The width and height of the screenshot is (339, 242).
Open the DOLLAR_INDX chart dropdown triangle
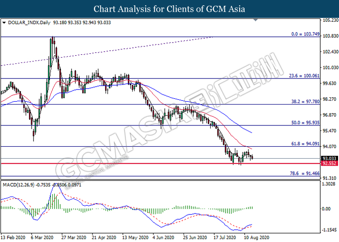(4, 23)
